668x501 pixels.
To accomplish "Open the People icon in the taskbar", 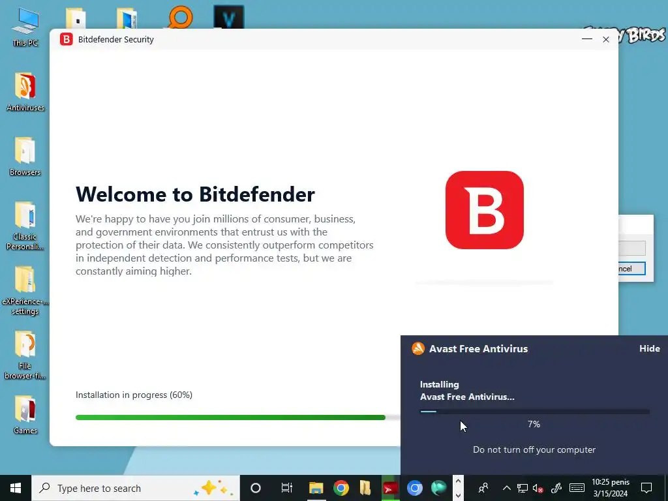I will [483, 488].
